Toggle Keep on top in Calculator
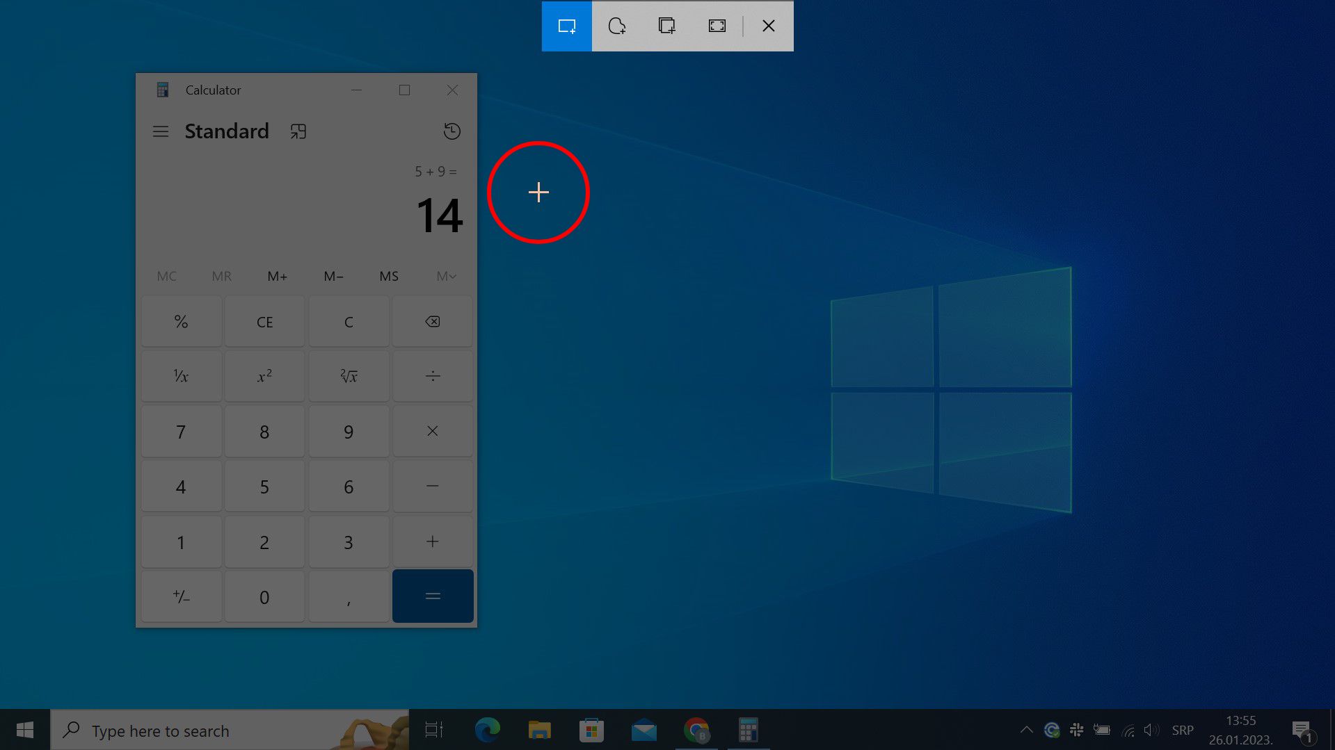 tap(298, 131)
